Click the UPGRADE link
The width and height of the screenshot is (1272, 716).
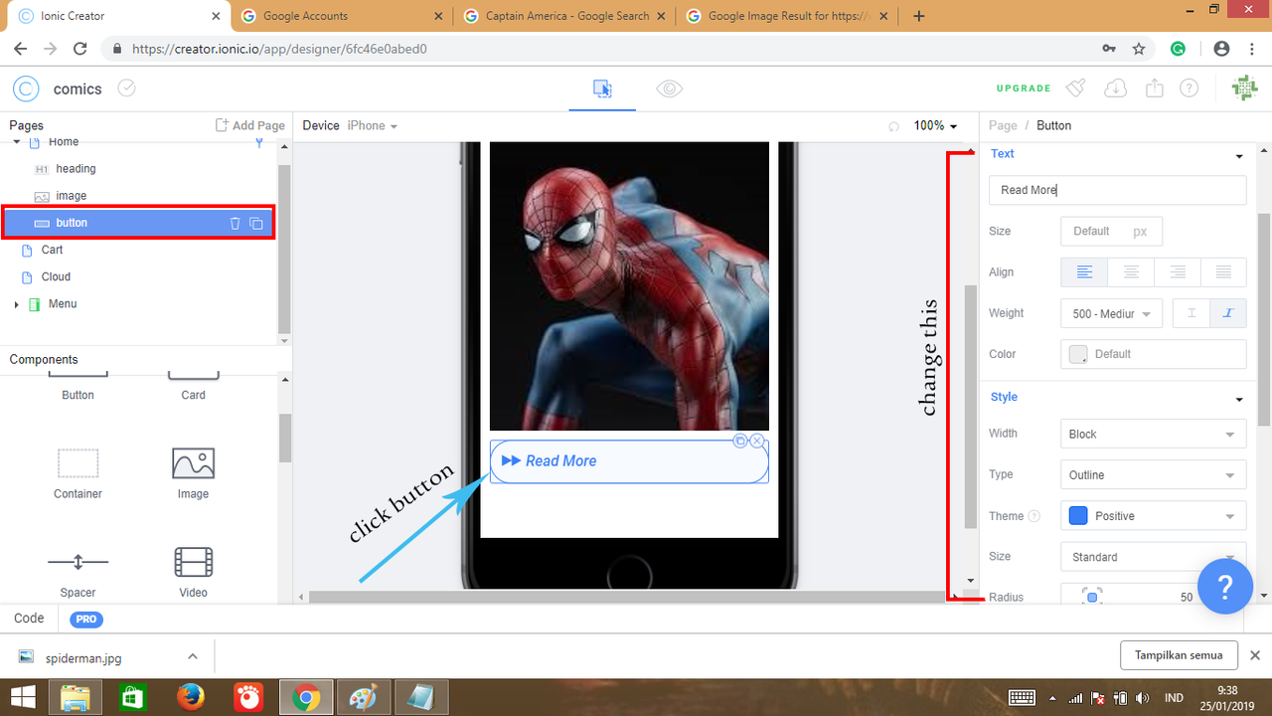pyautogui.click(x=1024, y=89)
